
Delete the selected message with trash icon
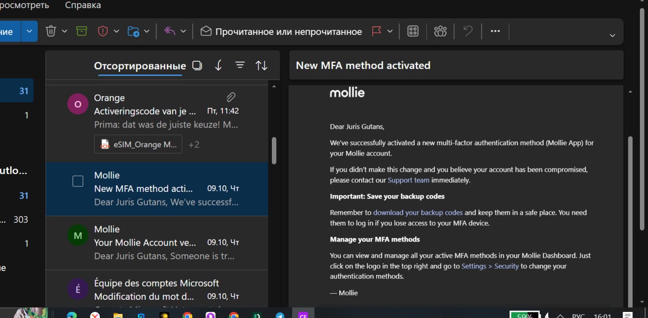(x=51, y=31)
